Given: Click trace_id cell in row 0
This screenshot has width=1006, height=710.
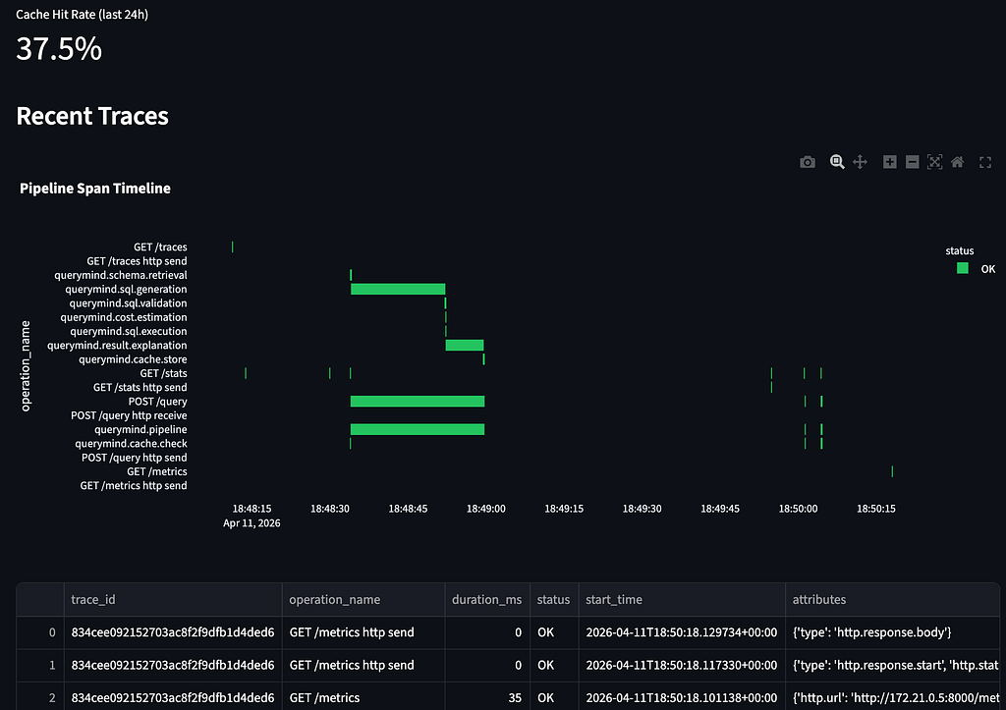Looking at the screenshot, I should coord(173,632).
